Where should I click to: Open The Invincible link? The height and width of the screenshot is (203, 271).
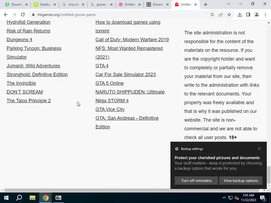click(x=21, y=83)
